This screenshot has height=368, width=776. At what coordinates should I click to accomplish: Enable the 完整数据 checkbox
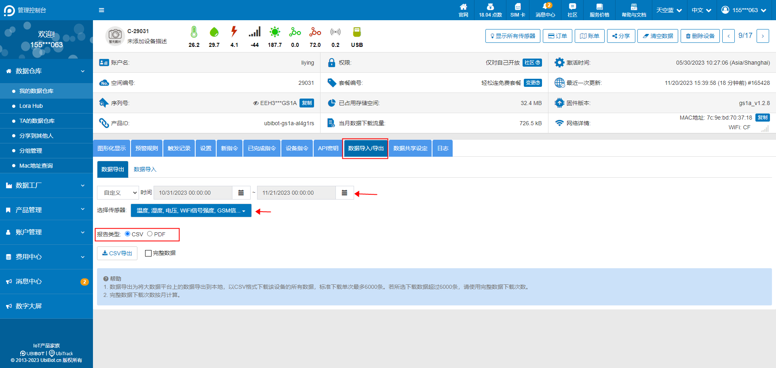pyautogui.click(x=148, y=253)
